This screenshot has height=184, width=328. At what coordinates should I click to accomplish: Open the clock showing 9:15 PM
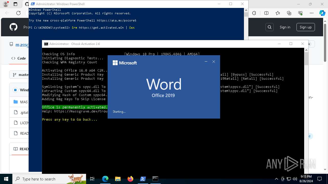coord(306,179)
